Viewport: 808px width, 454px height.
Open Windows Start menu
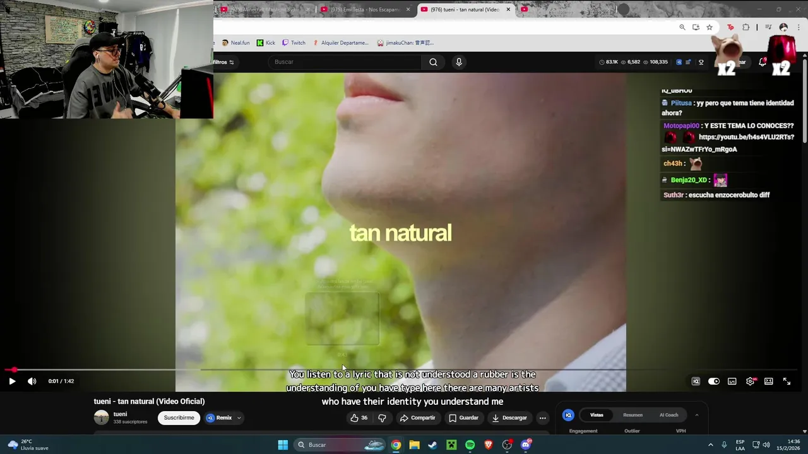coord(283,445)
